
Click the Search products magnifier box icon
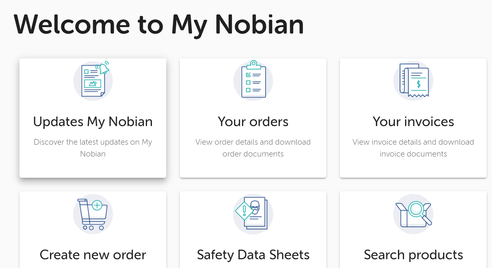pyautogui.click(x=413, y=214)
